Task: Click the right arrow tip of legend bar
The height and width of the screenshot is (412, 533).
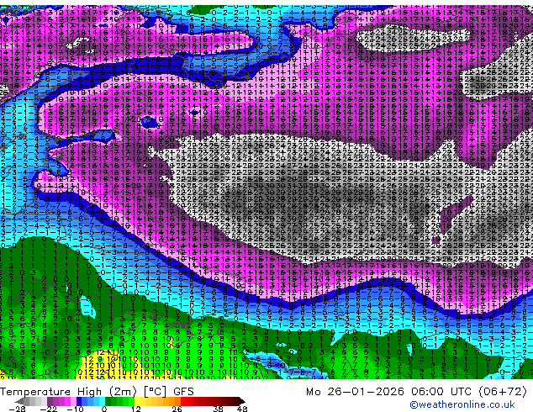Action: [244, 401]
